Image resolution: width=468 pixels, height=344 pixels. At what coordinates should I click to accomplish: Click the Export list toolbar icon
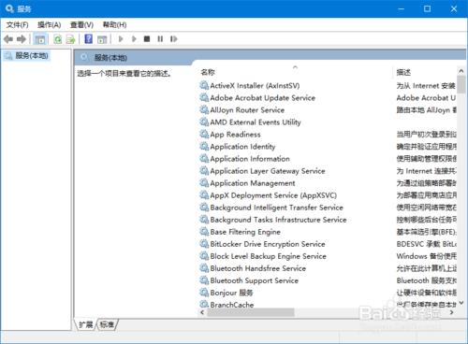tap(71, 39)
